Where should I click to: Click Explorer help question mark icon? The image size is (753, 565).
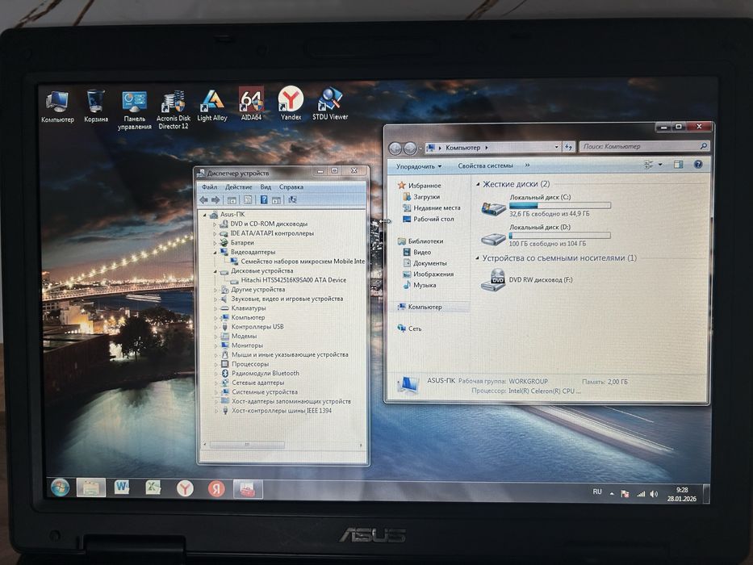click(698, 165)
